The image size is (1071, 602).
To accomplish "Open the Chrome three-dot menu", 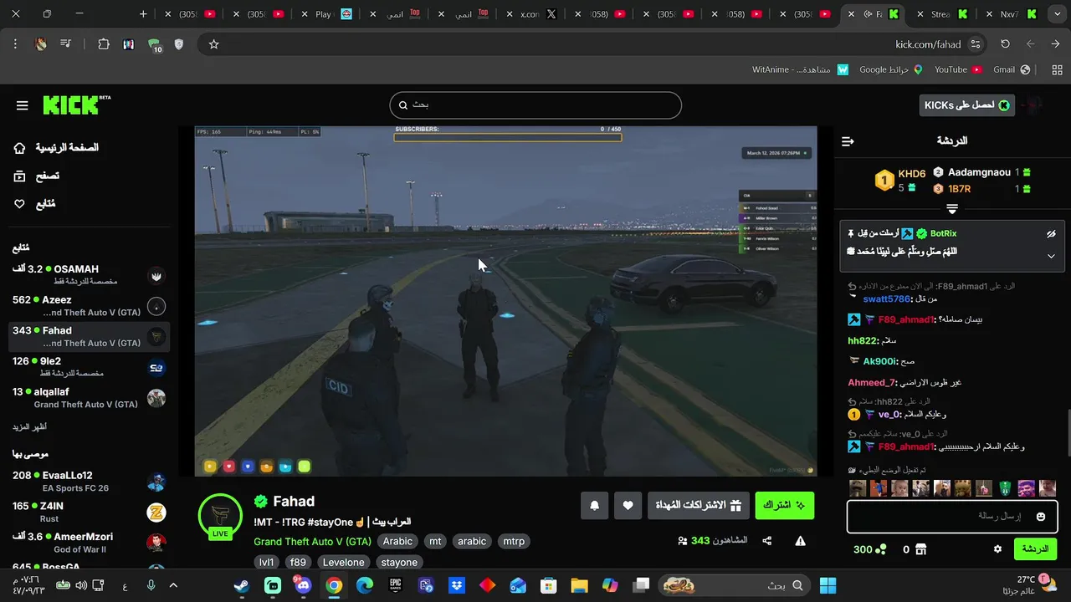I will [x=15, y=44].
